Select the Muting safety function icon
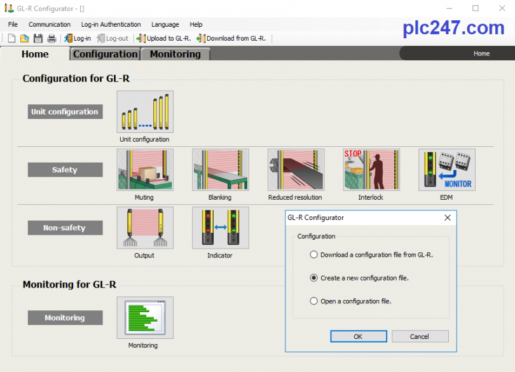Image resolution: width=515 pixels, height=372 pixels. [144, 170]
